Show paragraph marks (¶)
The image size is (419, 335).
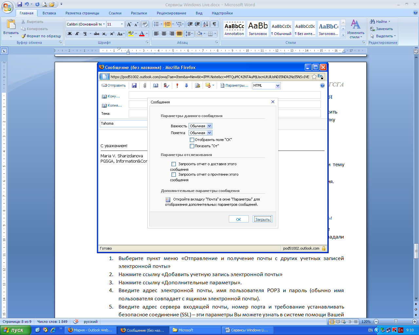point(214,24)
